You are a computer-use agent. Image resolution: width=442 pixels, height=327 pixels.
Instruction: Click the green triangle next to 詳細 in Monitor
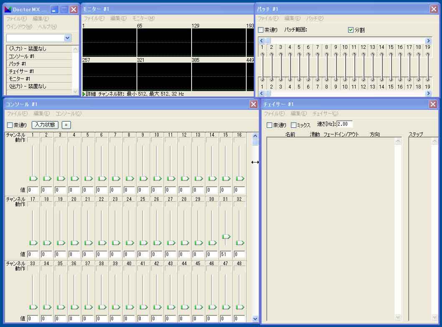tap(84, 94)
